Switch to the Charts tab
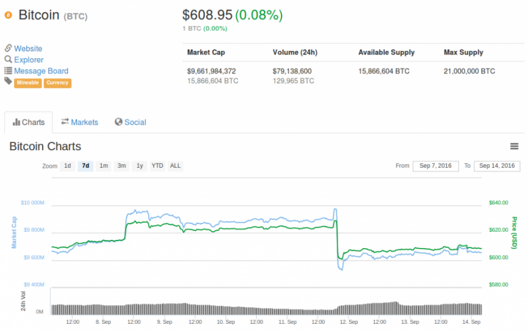The image size is (528, 332). coord(29,122)
